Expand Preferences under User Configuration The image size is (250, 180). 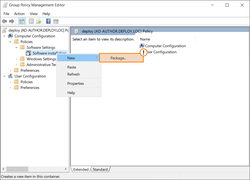(10, 88)
